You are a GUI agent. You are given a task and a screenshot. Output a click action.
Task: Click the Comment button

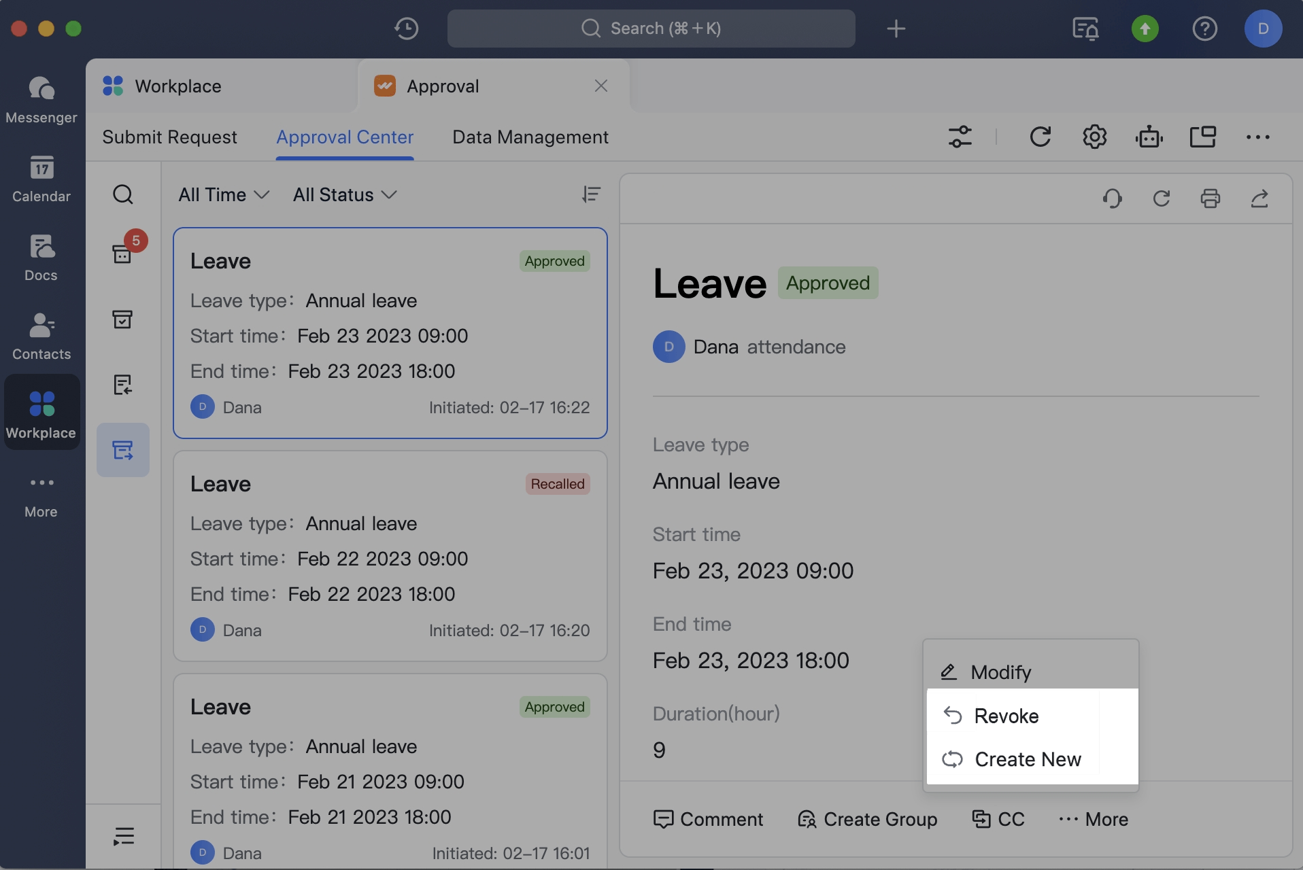[709, 819]
